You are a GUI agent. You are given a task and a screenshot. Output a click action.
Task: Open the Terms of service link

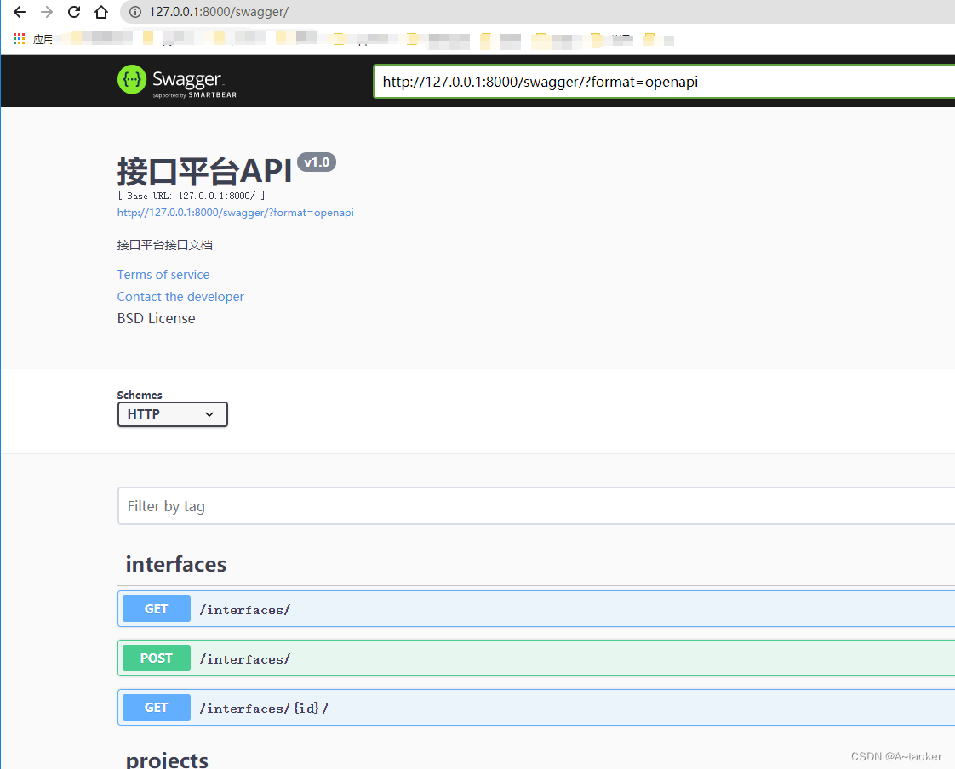(x=163, y=274)
